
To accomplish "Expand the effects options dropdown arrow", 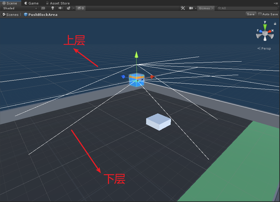I will click(74, 8).
